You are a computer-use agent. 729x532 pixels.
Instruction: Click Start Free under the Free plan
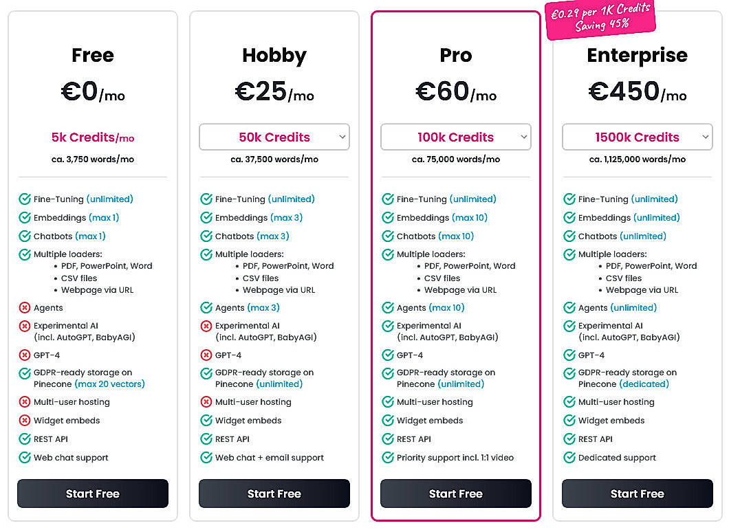click(x=92, y=494)
